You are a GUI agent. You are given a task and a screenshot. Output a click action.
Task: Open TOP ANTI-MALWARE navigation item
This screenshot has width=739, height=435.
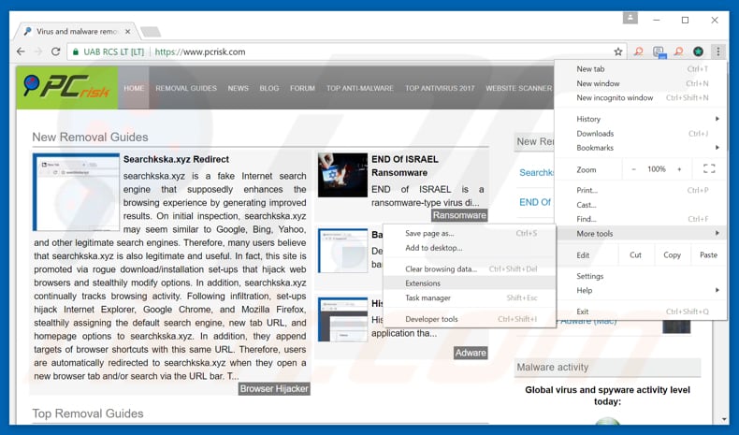[x=360, y=88]
